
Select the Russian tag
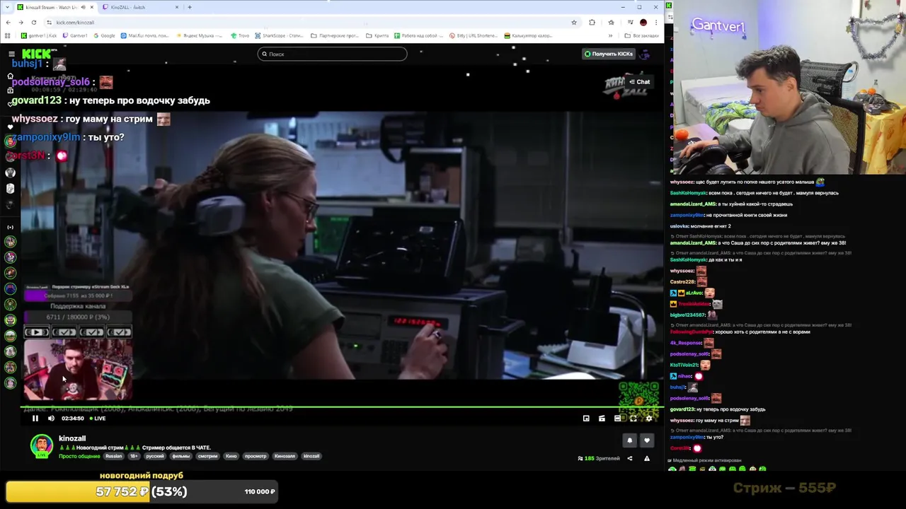point(113,456)
